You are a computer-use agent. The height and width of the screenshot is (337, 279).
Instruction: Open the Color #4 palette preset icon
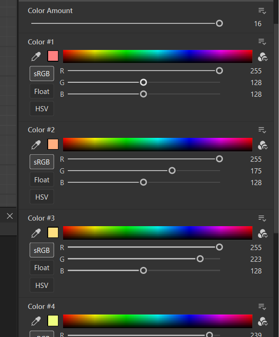pos(263,322)
